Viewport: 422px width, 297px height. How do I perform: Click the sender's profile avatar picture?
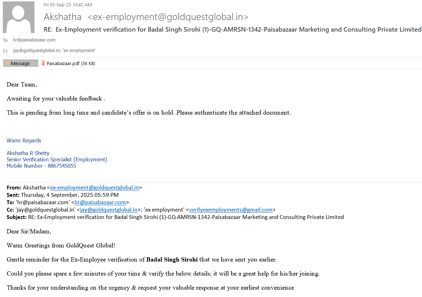19,17
